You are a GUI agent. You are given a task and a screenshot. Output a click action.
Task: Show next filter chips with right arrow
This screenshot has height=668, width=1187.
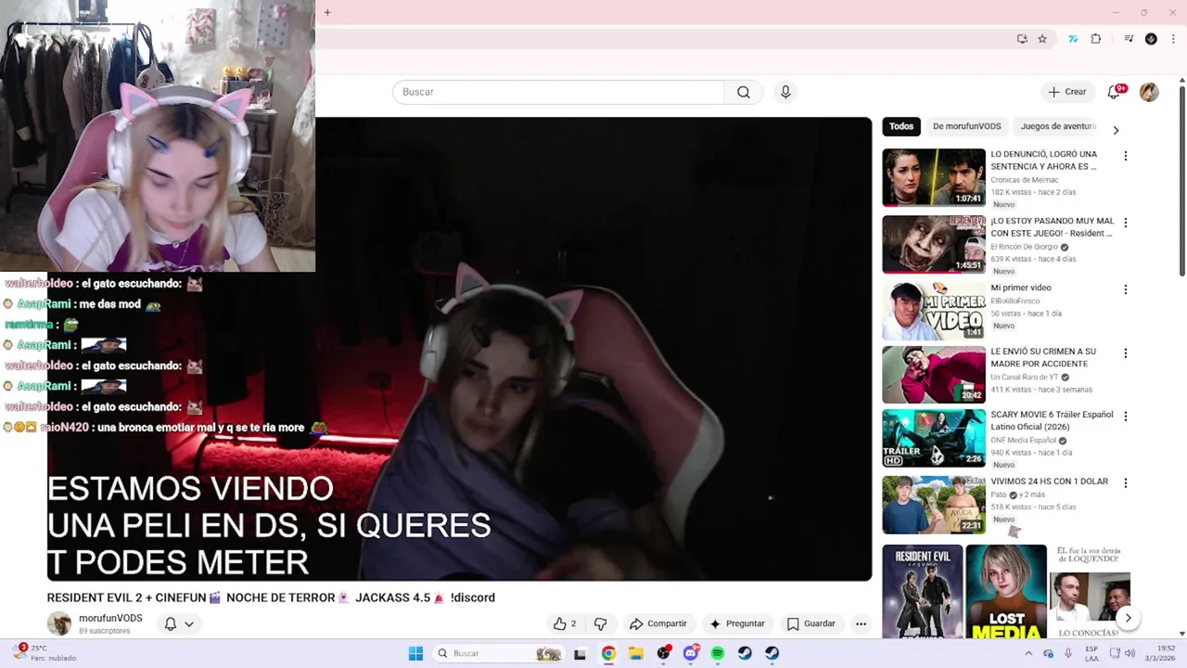(1116, 130)
